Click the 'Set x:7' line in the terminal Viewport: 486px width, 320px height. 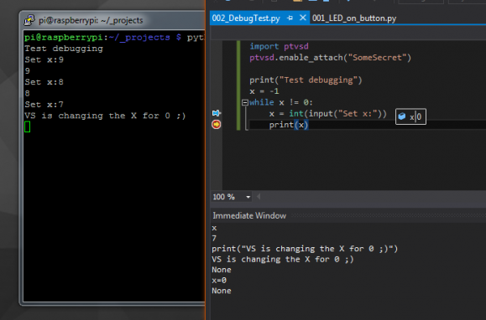pyautogui.click(x=44, y=105)
